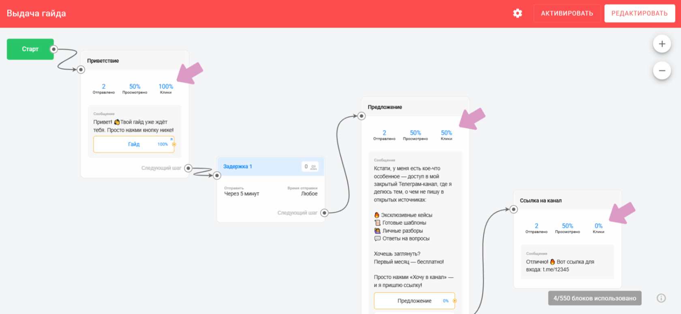Click the Эксклюзивные кейсы line
The width and height of the screenshot is (681, 314).
point(403,215)
